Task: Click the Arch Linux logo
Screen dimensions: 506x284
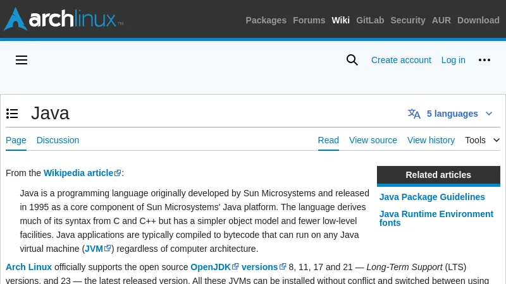Action: [x=63, y=19]
